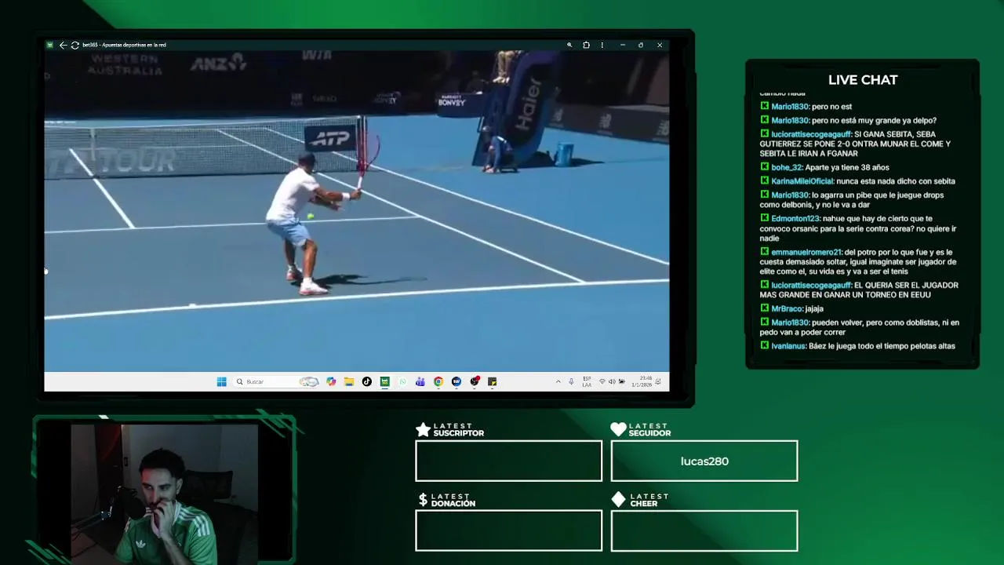Open Microsoft Teams from the taskbar
1004x565 pixels.
coord(420,382)
